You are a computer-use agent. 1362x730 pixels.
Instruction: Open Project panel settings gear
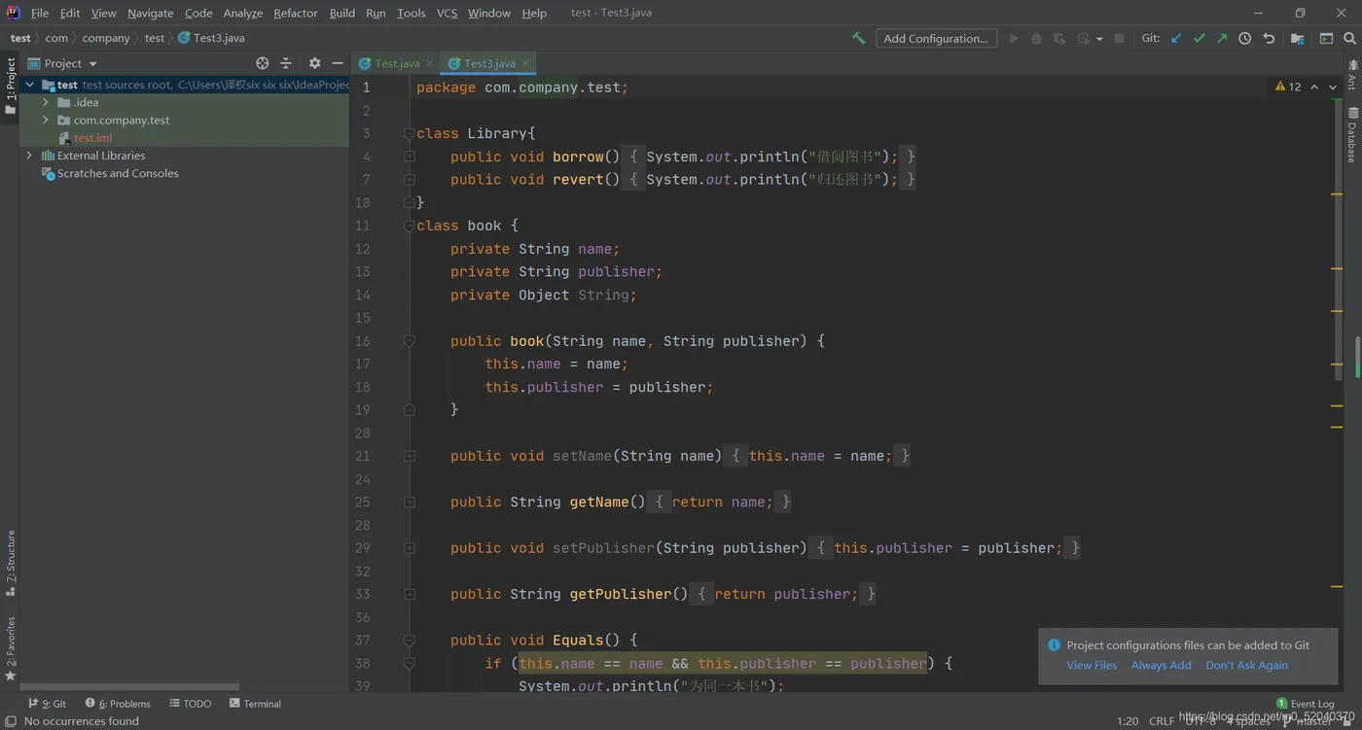(314, 63)
